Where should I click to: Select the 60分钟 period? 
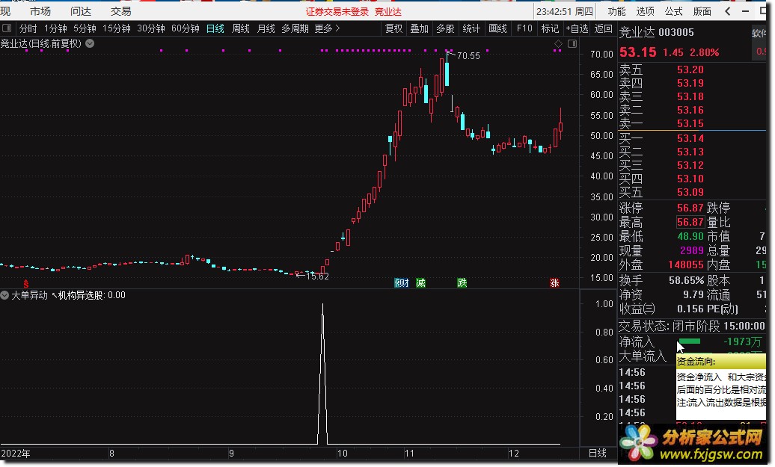coord(186,28)
